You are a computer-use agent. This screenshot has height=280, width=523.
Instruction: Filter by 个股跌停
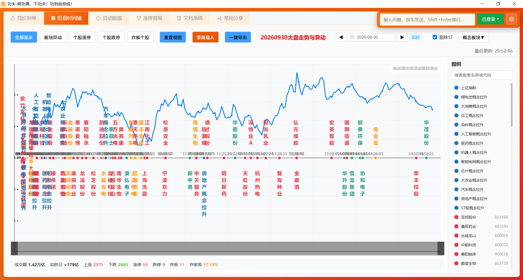pos(111,37)
